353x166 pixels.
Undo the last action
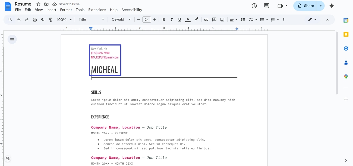click(19, 19)
